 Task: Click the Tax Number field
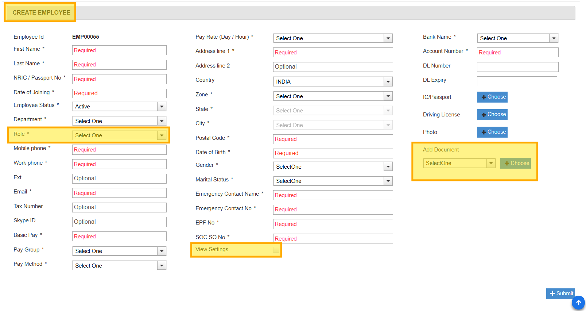click(119, 207)
